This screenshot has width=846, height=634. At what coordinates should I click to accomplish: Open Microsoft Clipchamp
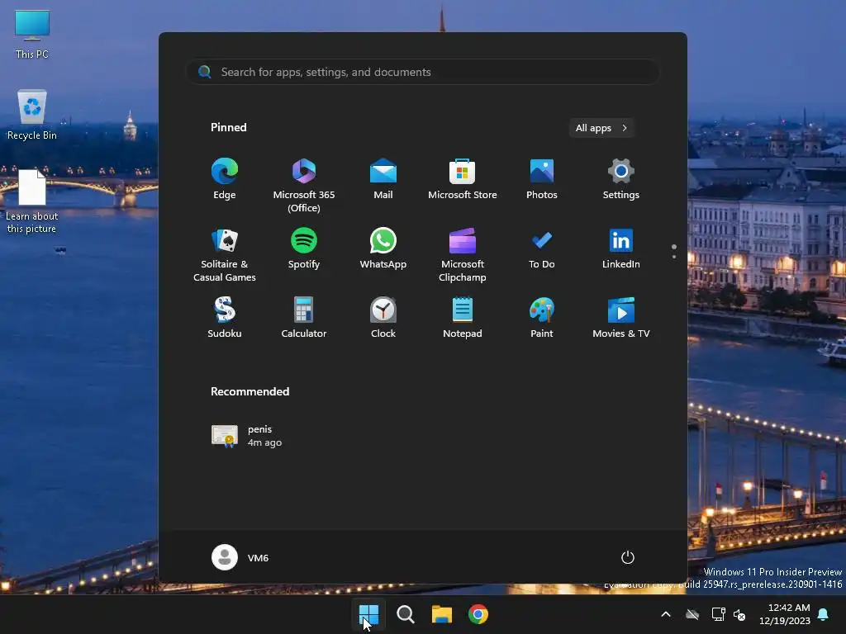tap(463, 254)
